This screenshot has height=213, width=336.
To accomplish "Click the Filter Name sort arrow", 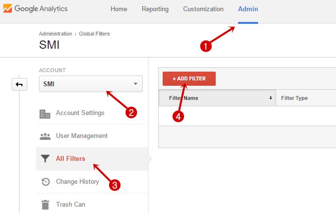I will click(271, 98).
